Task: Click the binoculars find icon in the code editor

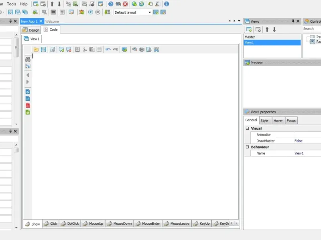Action: pos(28,59)
